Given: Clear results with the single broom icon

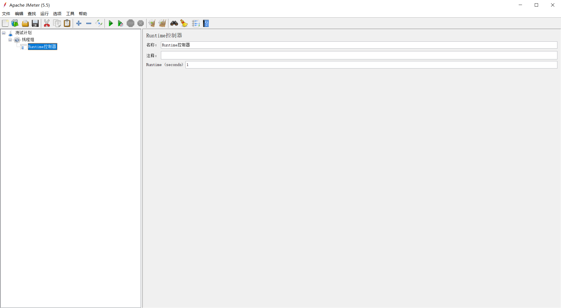Looking at the screenshot, I should 152,23.
